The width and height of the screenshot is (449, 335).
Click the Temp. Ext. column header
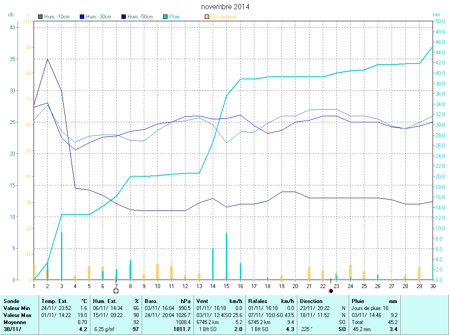(54, 301)
